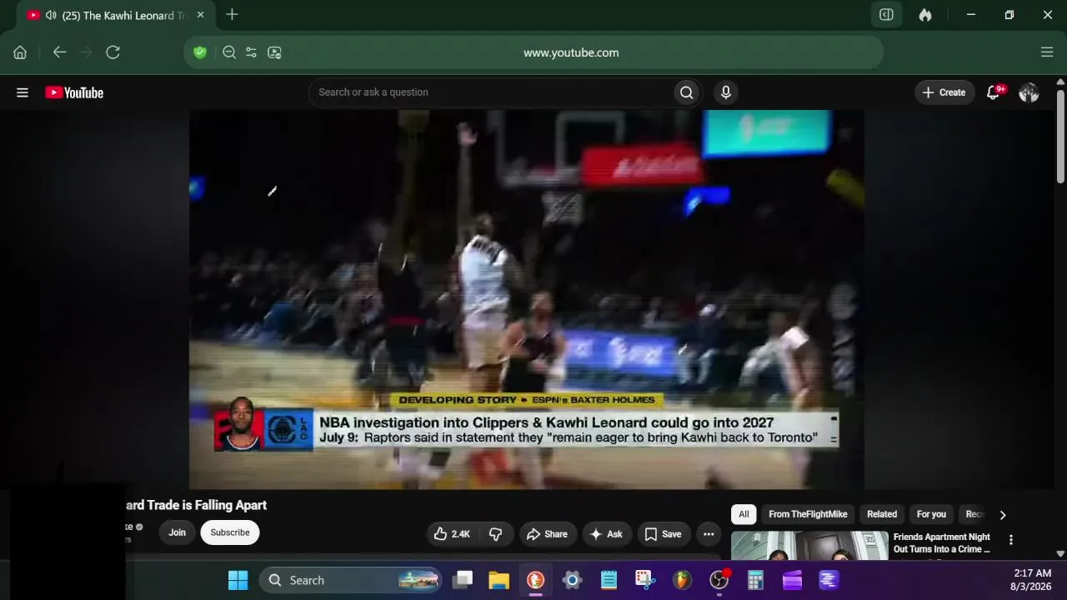This screenshot has height=600, width=1067.
Task: Save the video to a playlist
Action: coord(663,534)
